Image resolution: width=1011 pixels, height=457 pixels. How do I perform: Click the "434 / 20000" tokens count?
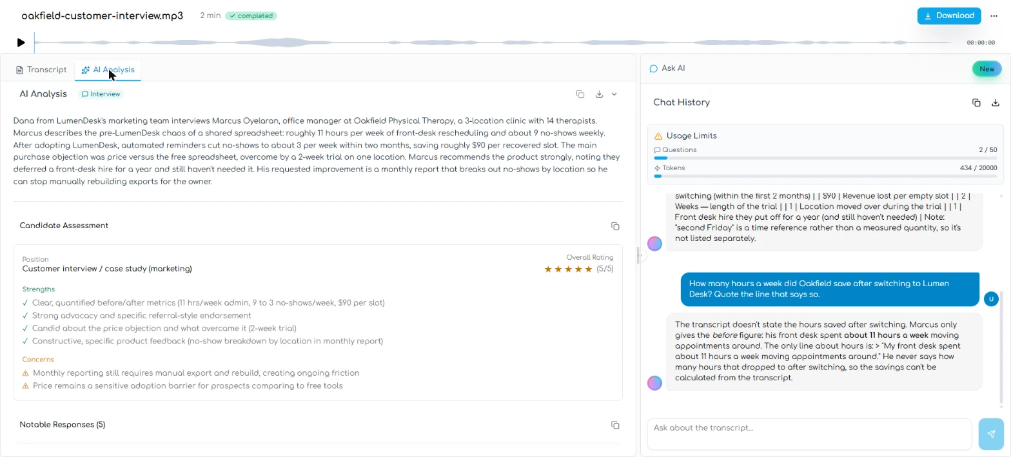(x=979, y=168)
